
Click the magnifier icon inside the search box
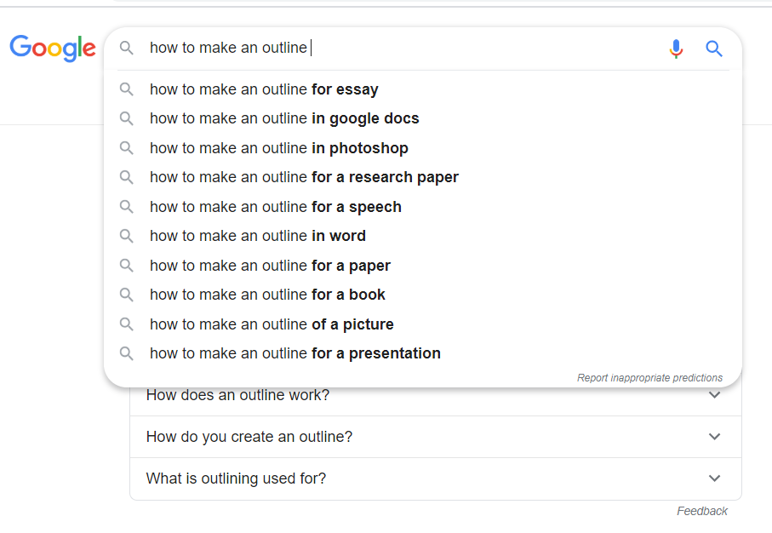pyautogui.click(x=127, y=48)
